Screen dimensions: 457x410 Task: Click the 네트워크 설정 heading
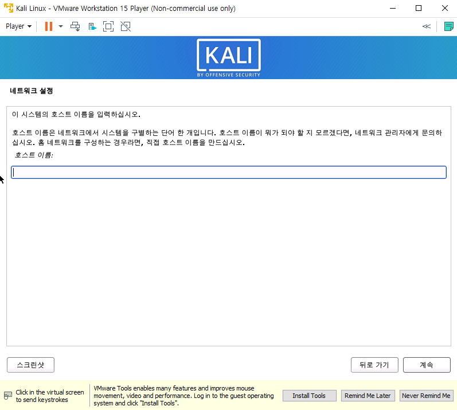[x=31, y=91]
